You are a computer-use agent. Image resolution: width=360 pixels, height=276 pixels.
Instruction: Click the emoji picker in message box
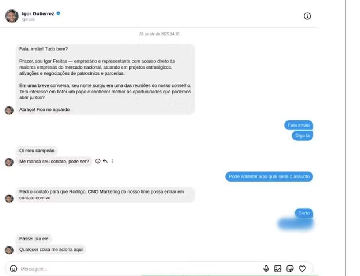(x=14, y=268)
